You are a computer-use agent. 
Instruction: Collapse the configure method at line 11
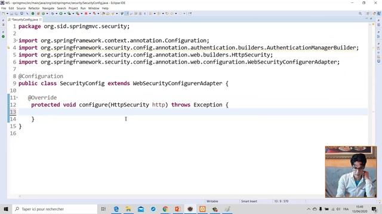click(17, 97)
